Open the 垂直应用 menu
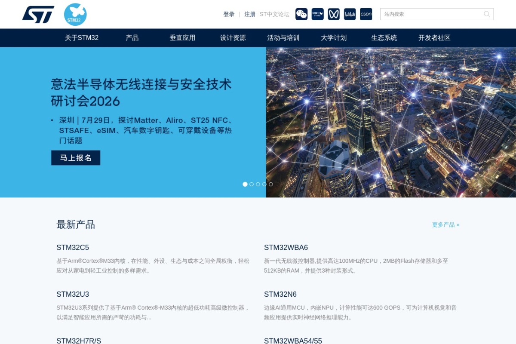 [x=182, y=38]
